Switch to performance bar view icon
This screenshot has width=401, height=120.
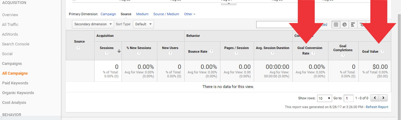click(x=353, y=25)
